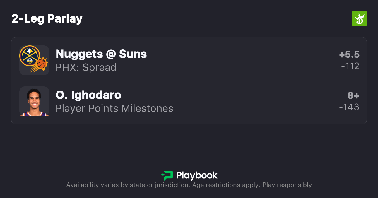Click the availability disclaimer text
The height and width of the screenshot is (198, 378).
tap(189, 185)
